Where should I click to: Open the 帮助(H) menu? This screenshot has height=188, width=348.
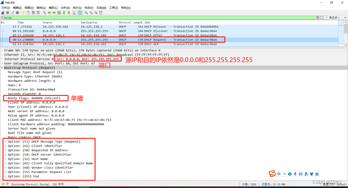pos(126,8)
